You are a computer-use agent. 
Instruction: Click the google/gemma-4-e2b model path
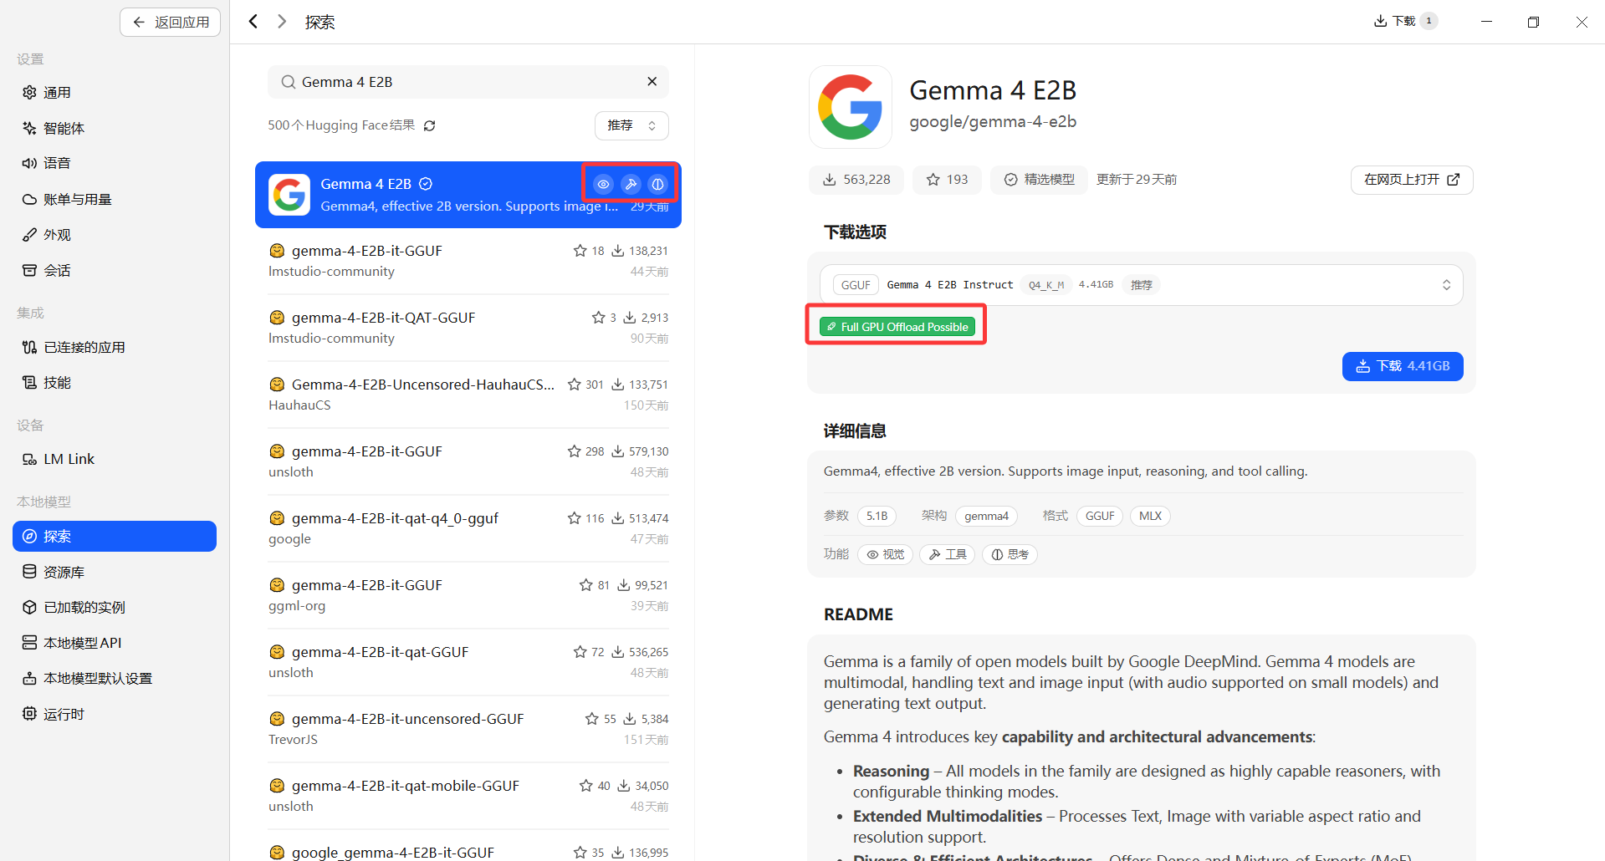(993, 122)
